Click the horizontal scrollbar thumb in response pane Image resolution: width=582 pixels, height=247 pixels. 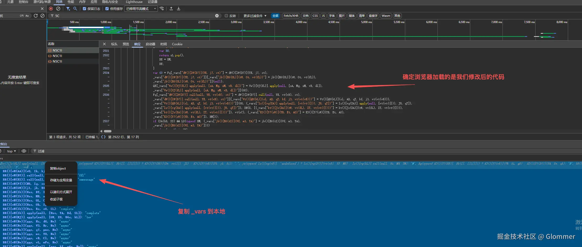point(108,131)
